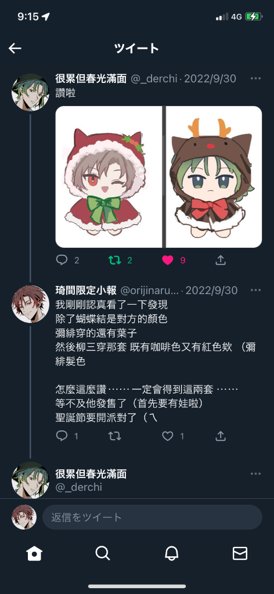Open reply on the first tweet
274x594 pixels.
[62, 260]
